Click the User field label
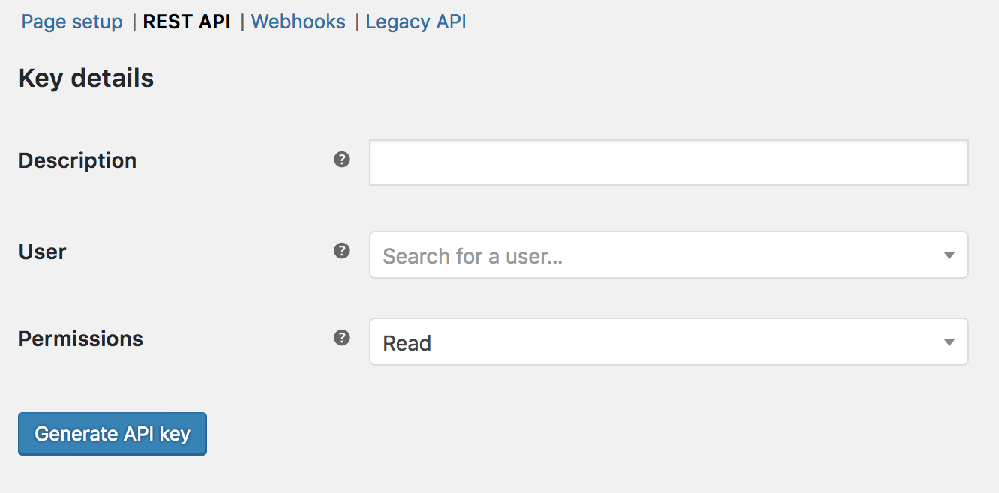 click(x=43, y=252)
